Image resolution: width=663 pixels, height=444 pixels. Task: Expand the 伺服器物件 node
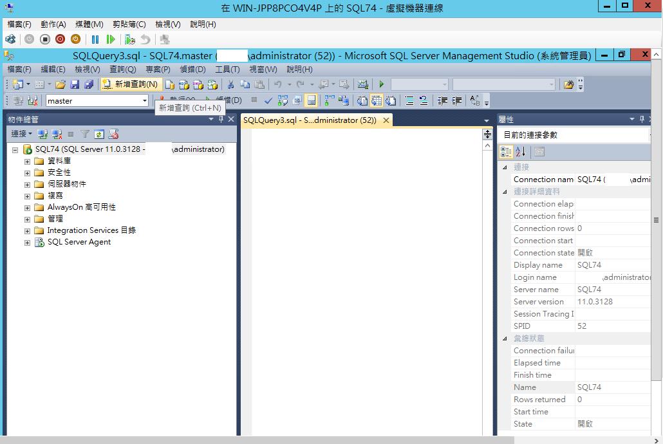tap(27, 185)
